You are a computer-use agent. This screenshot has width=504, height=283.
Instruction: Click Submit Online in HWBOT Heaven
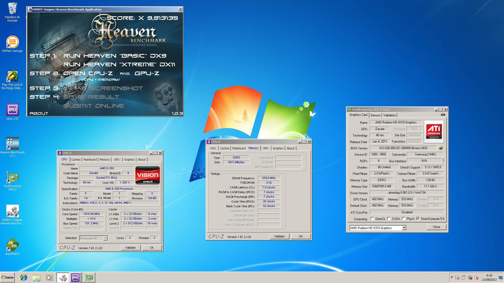pos(93,106)
